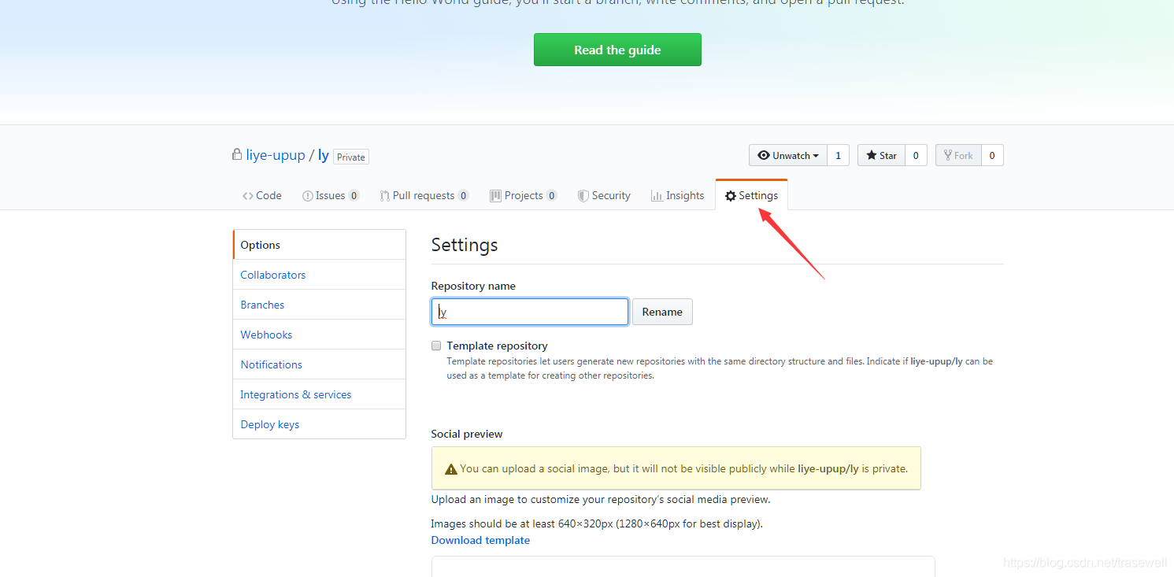Open the Projects tab
Image resolution: width=1174 pixels, height=577 pixels.
tap(524, 195)
